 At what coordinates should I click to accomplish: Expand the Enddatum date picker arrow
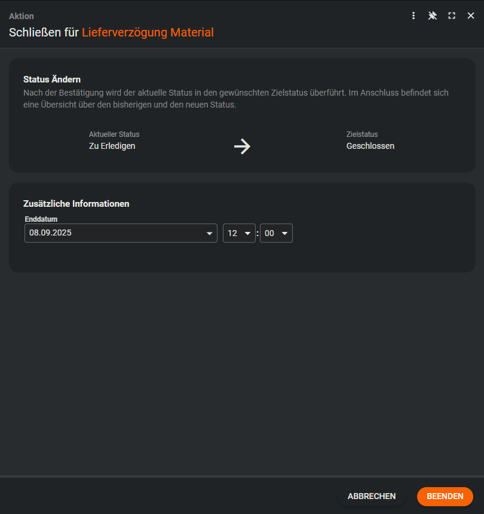point(209,233)
